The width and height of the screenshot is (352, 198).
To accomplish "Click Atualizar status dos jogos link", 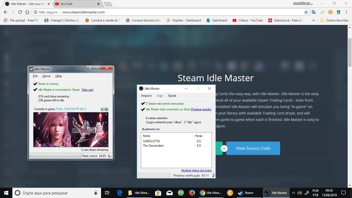I will (196, 170).
